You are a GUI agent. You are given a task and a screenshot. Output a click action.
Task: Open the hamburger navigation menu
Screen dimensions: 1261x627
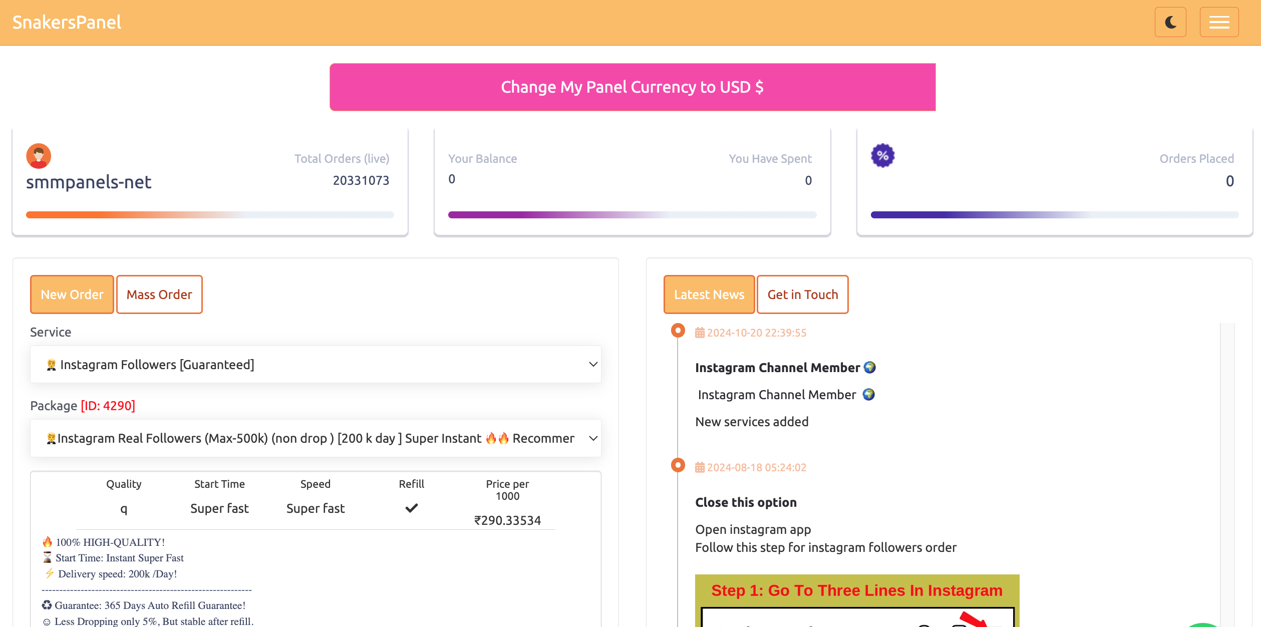(1219, 22)
